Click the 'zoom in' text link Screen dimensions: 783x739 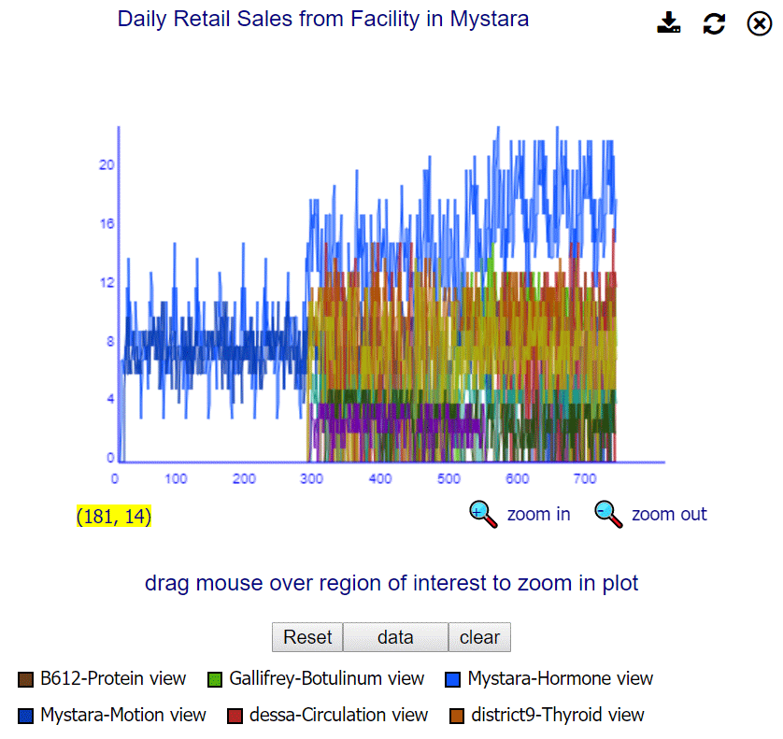point(538,514)
